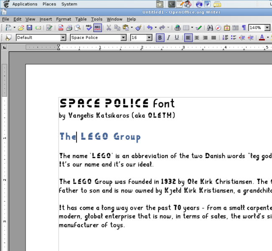
Task: Open the Format menu
Action: (x=64, y=19)
